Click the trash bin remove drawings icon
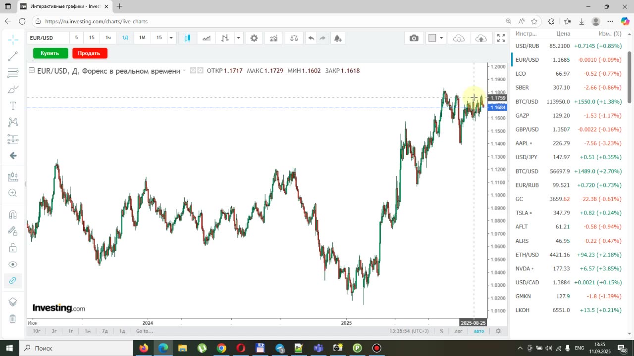 tap(13, 318)
